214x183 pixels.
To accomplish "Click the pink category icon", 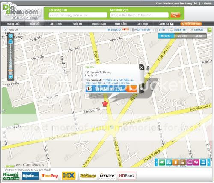I will pyautogui.click(x=196, y=162).
